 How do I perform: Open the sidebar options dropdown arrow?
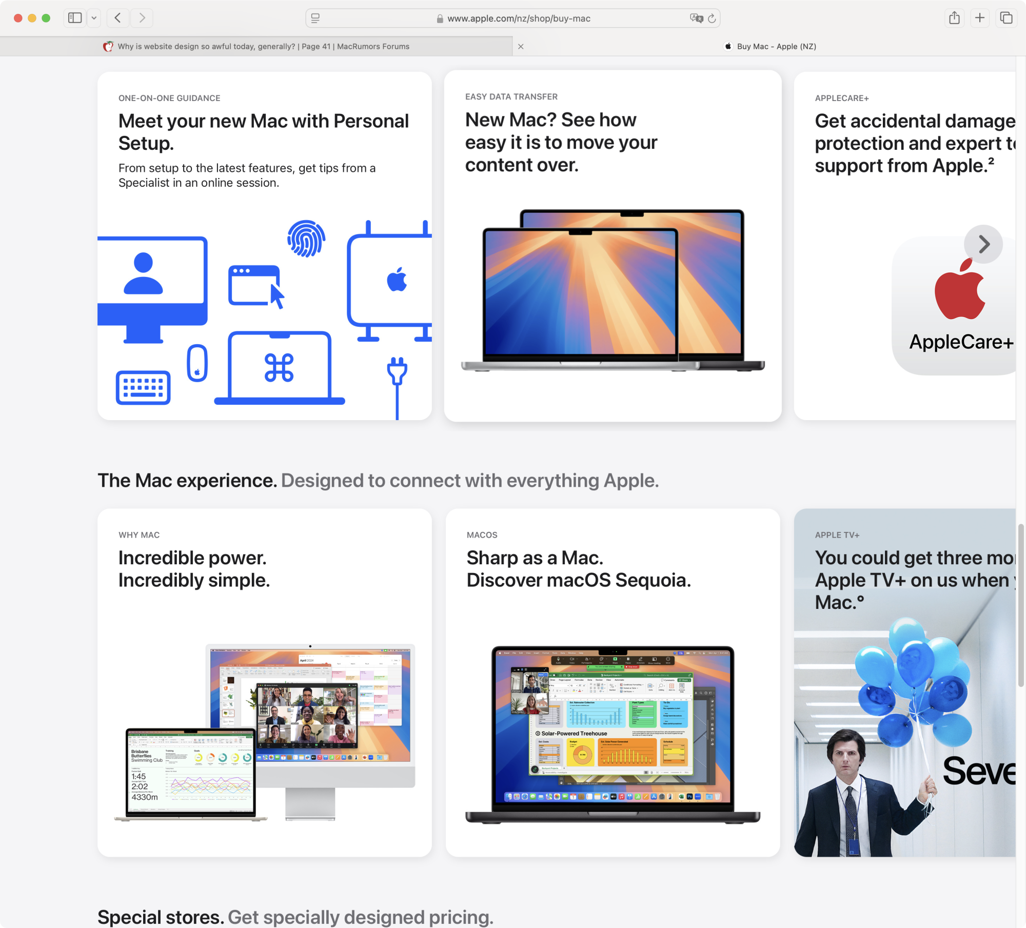coord(94,18)
